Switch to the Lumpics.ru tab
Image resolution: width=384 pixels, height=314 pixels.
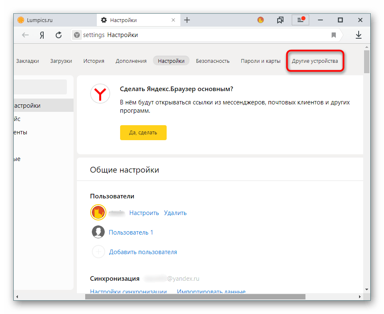pos(55,20)
